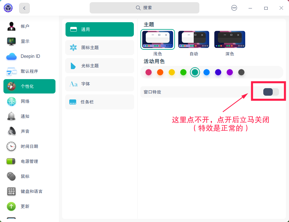Select the 键盘和语言 keyboard icon

pos(12,191)
